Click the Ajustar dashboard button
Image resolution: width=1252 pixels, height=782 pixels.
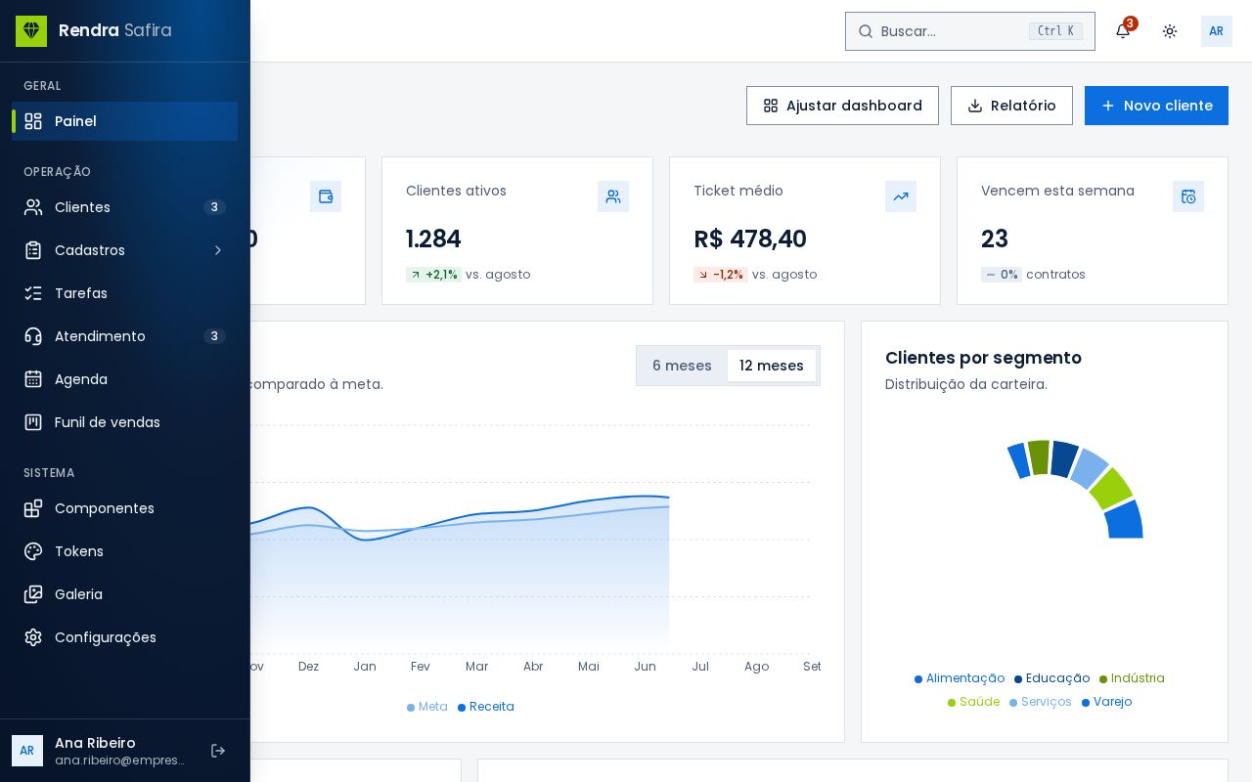[x=842, y=106]
